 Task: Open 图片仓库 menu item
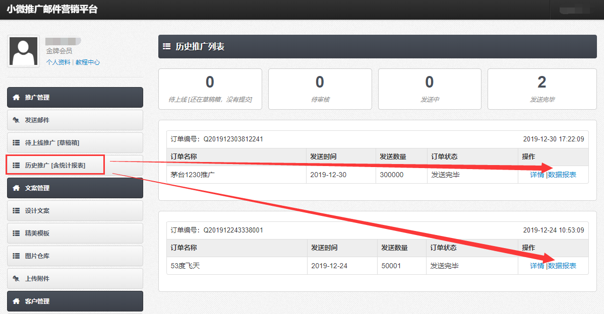pos(75,256)
